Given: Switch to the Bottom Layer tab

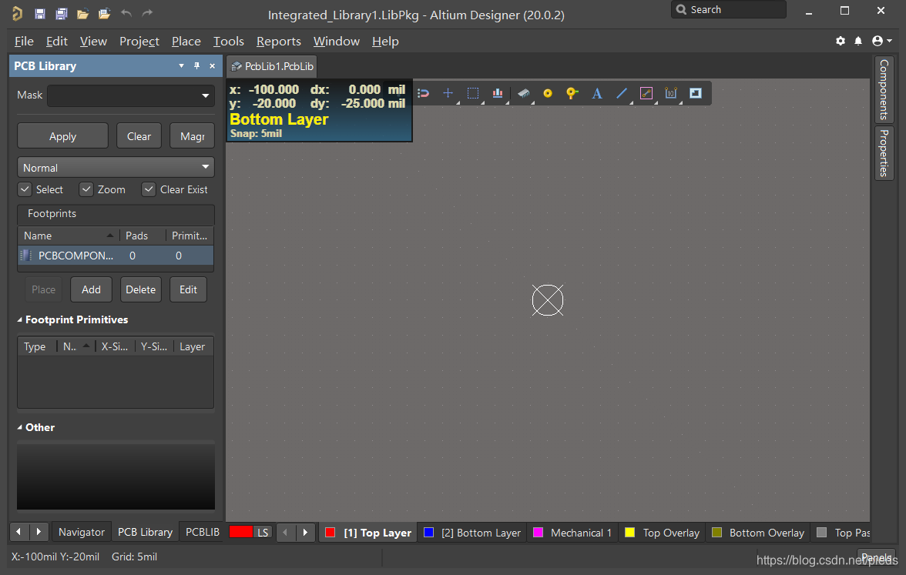Looking at the screenshot, I should (471, 533).
